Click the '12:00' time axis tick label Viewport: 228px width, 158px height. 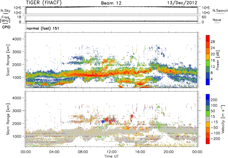point(111,152)
